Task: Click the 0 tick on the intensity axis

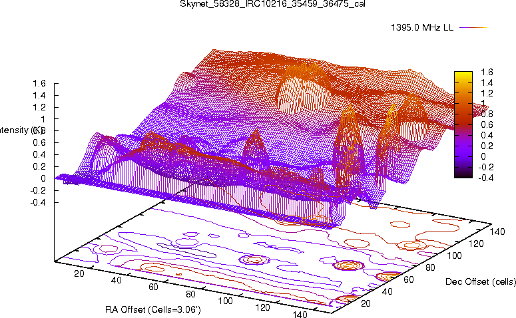Action: pos(43,178)
